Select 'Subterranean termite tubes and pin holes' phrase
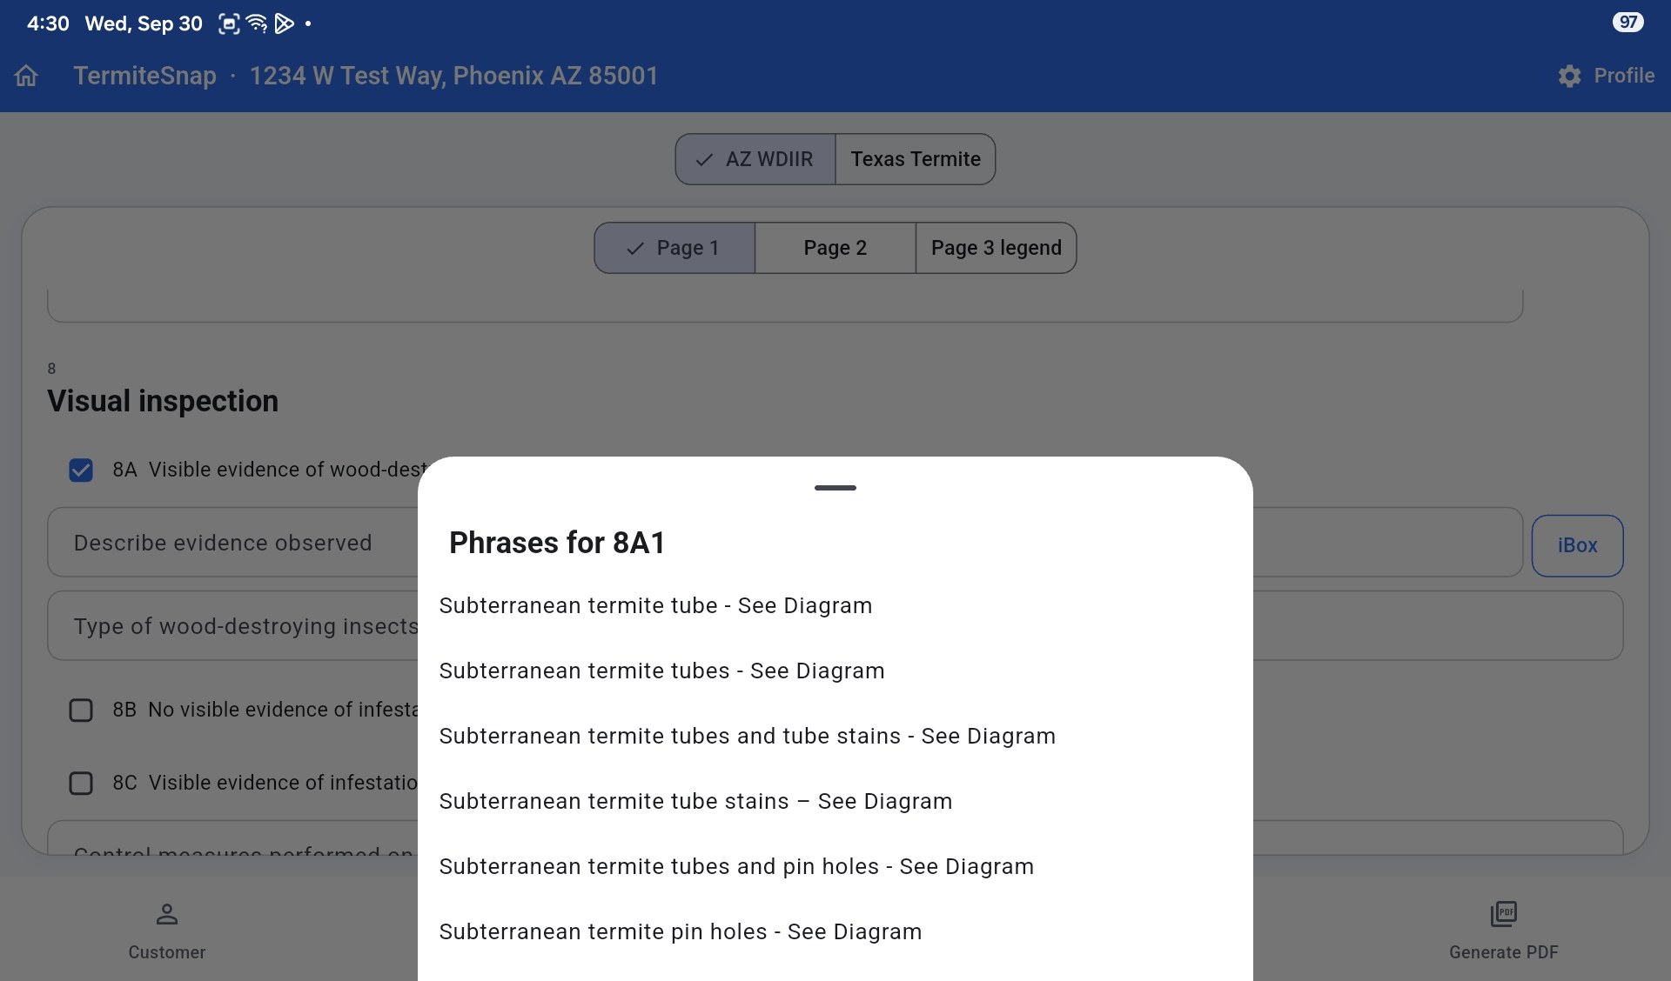This screenshot has height=981, width=1671. pyautogui.click(x=835, y=866)
